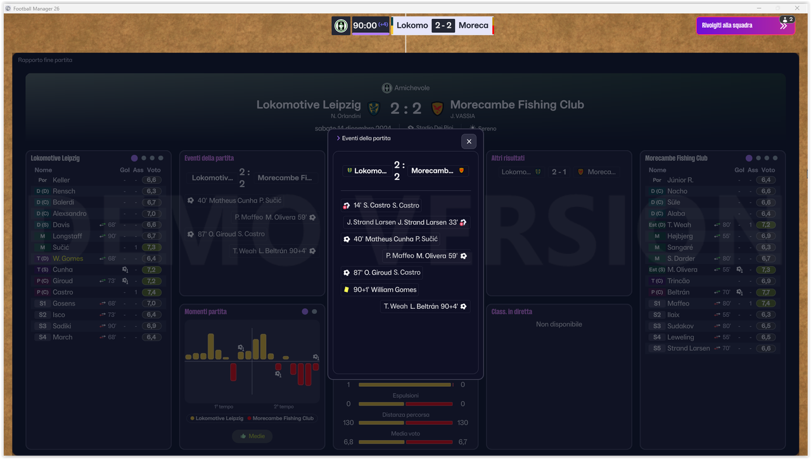
Task: Click the Morecamb... team name in the popup
Action: click(x=433, y=171)
